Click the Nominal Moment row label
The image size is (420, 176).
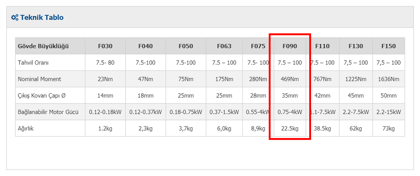[x=40, y=79]
